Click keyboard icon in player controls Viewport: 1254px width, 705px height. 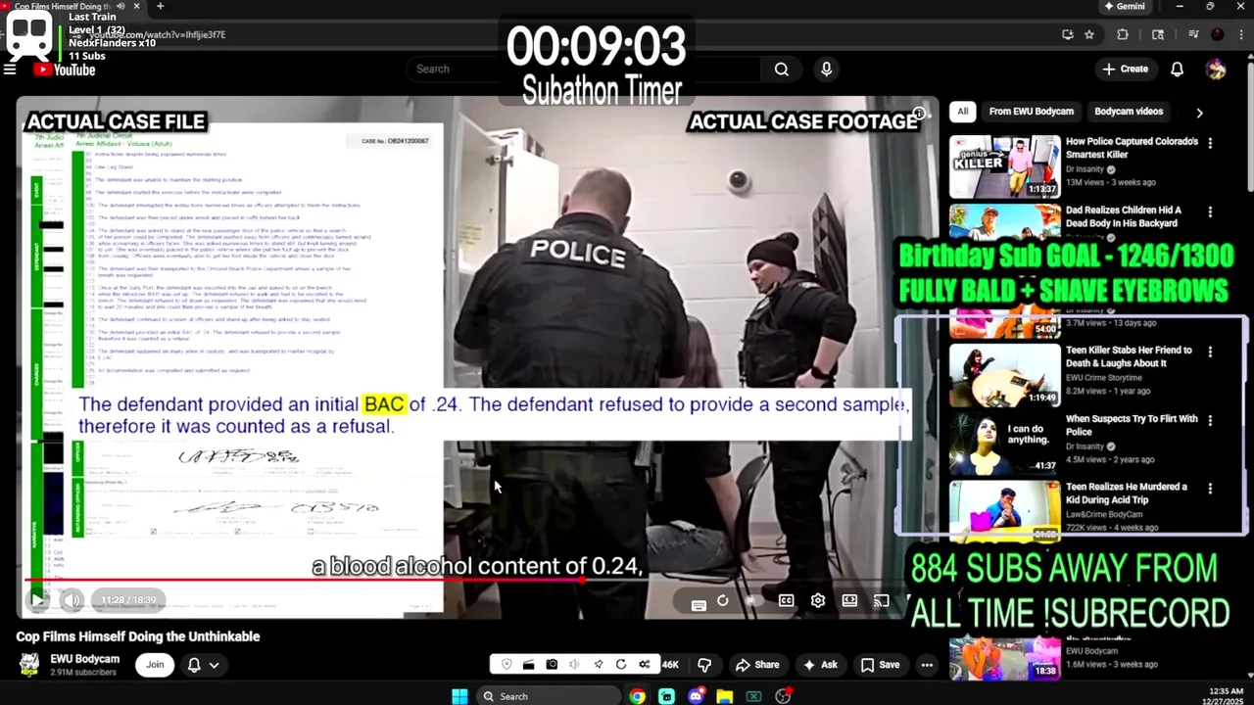[x=699, y=604]
